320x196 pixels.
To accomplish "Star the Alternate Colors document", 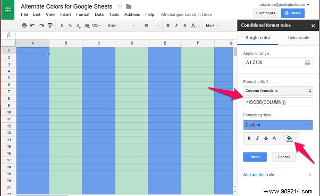I will coord(120,6).
